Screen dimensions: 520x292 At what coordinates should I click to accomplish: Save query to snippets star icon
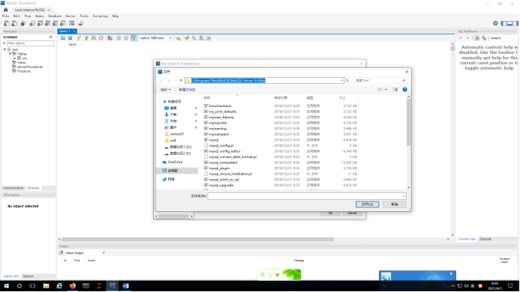pyautogui.click(x=178, y=38)
